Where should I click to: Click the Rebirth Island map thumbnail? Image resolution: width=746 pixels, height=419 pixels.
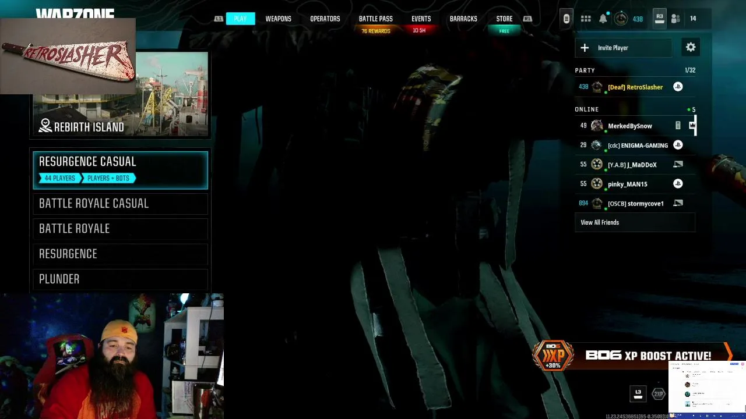(120, 94)
